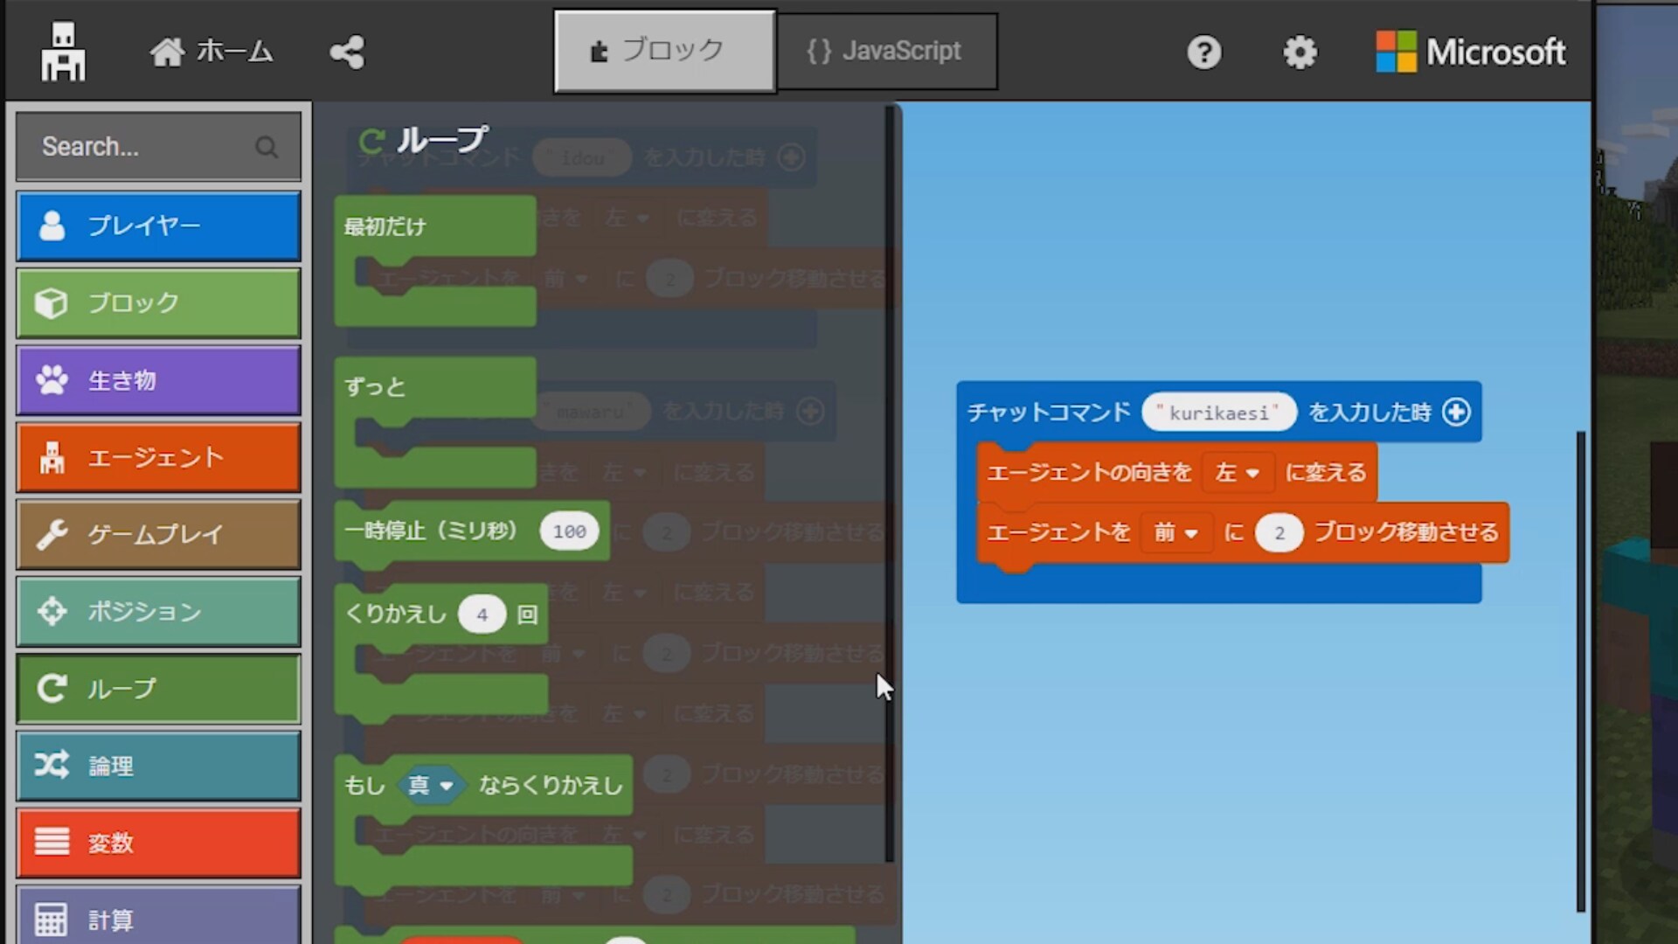Screen dimensions: 1678x944
Task: Click the ループ flyout header icon
Action: pyautogui.click(x=371, y=141)
